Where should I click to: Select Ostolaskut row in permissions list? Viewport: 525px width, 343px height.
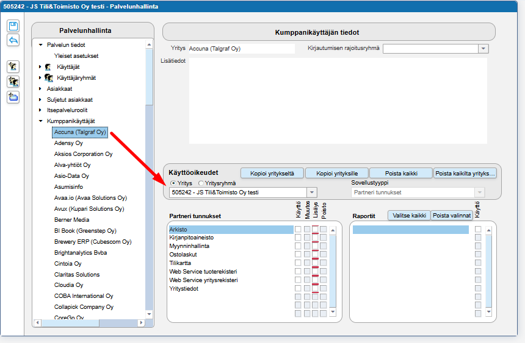231,255
